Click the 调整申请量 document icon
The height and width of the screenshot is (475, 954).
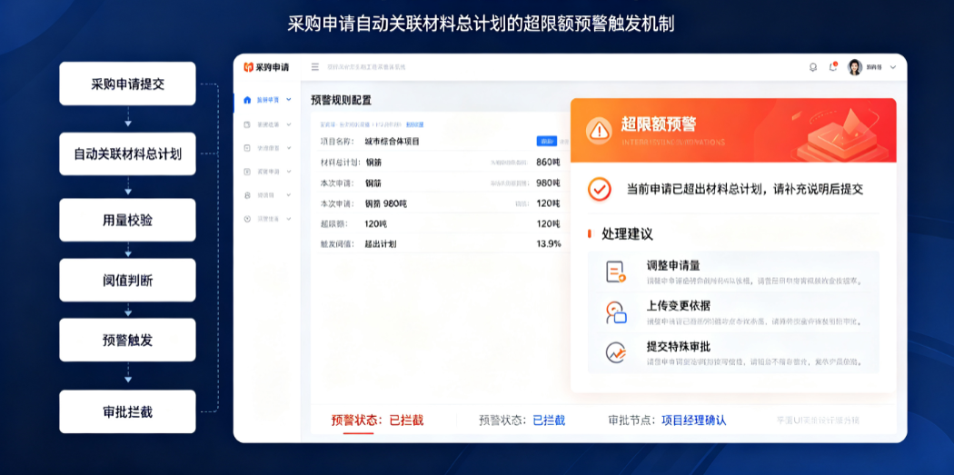pos(616,272)
